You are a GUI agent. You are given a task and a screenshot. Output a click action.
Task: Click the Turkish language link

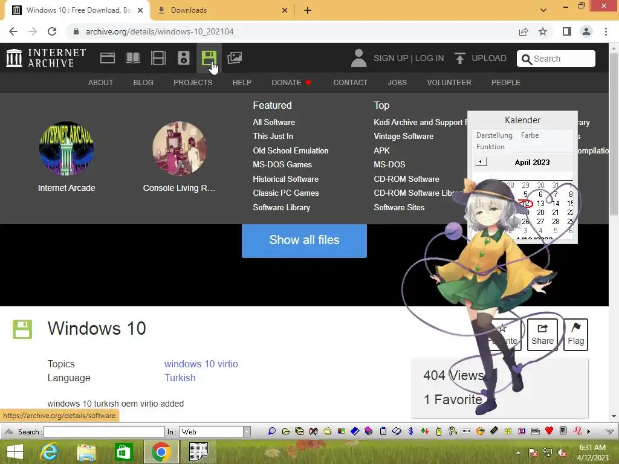click(x=180, y=378)
